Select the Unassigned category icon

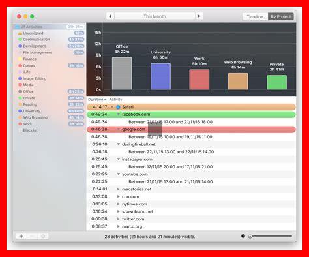point(20,33)
